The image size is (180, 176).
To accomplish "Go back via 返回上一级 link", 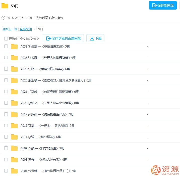I will click(x=10, y=29).
